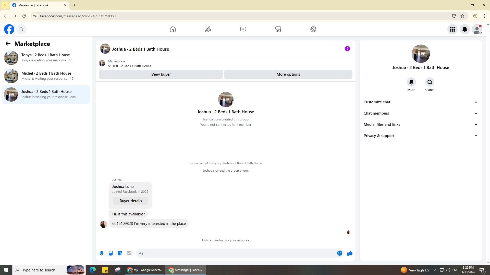This screenshot has width=490, height=275.
Task: Send a voice clip with microphone icon
Action: [x=102, y=253]
